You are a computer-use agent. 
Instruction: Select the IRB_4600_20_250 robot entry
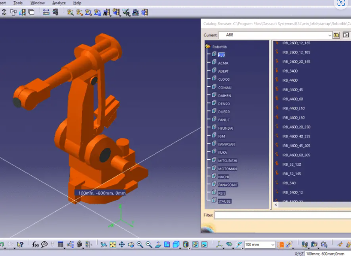296,127
